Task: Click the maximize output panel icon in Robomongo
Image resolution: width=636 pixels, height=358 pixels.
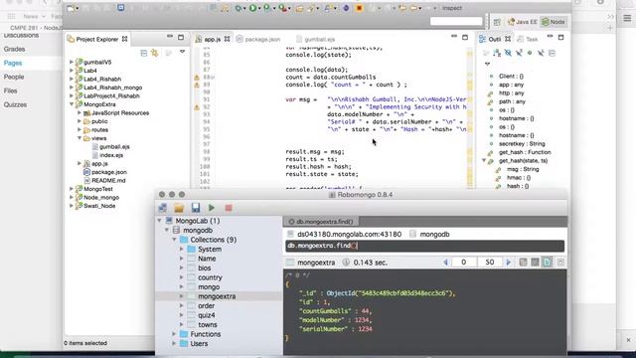Action: coord(560,263)
